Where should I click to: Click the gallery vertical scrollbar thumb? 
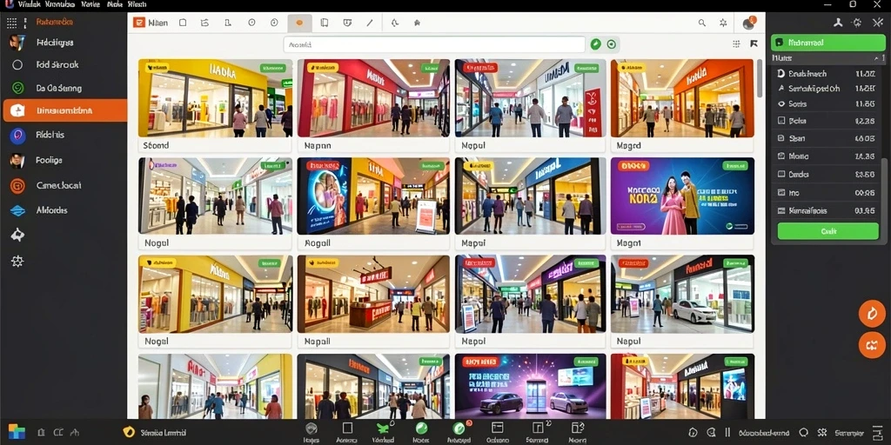759,78
